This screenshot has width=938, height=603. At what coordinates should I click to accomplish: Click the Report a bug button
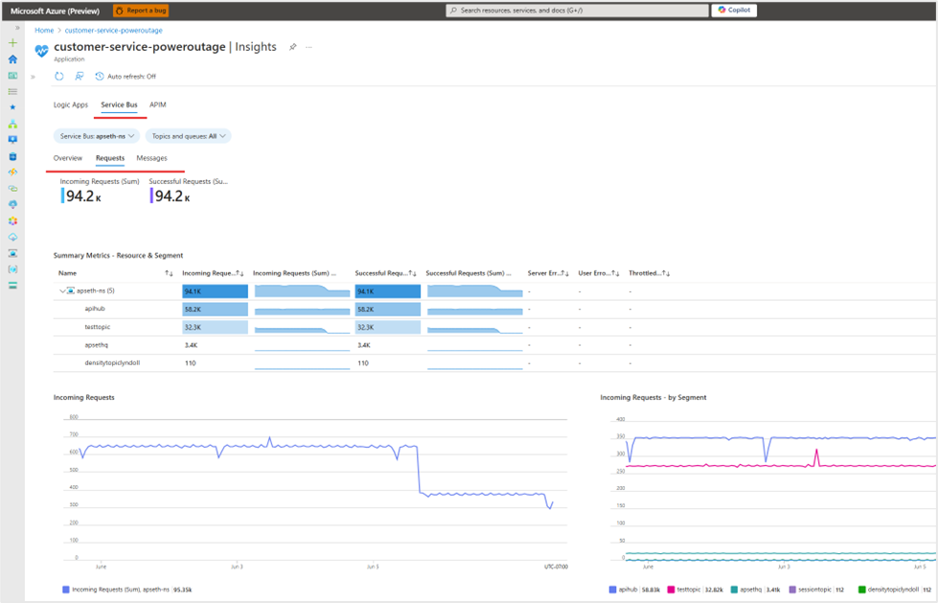[x=141, y=11]
